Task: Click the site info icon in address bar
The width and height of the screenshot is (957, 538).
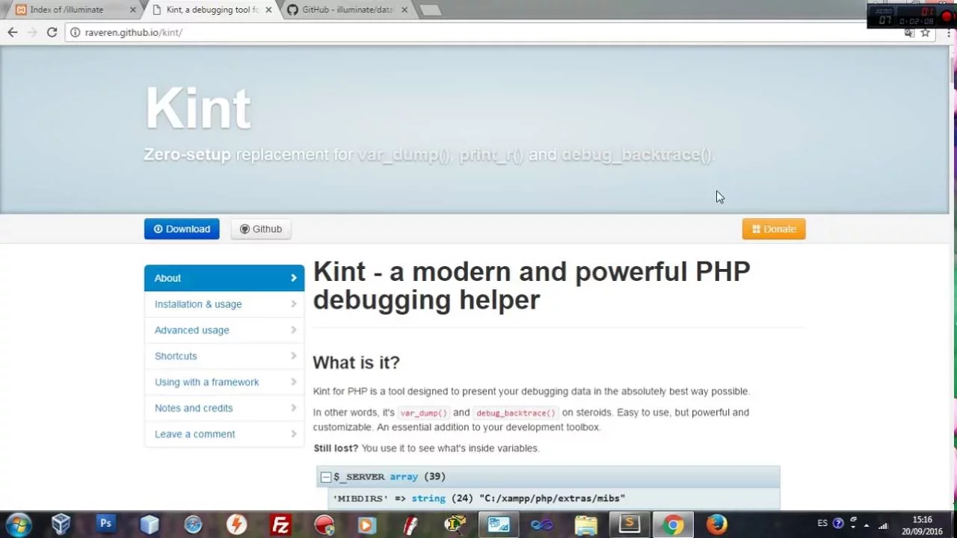Action: pyautogui.click(x=75, y=32)
